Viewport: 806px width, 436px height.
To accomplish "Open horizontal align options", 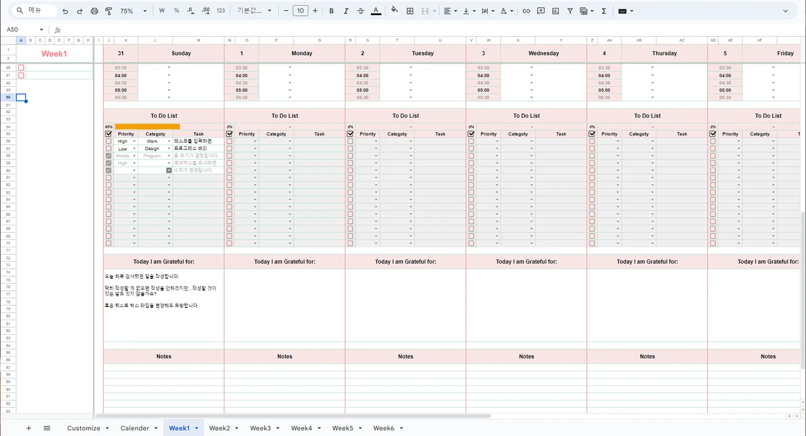I will [450, 11].
